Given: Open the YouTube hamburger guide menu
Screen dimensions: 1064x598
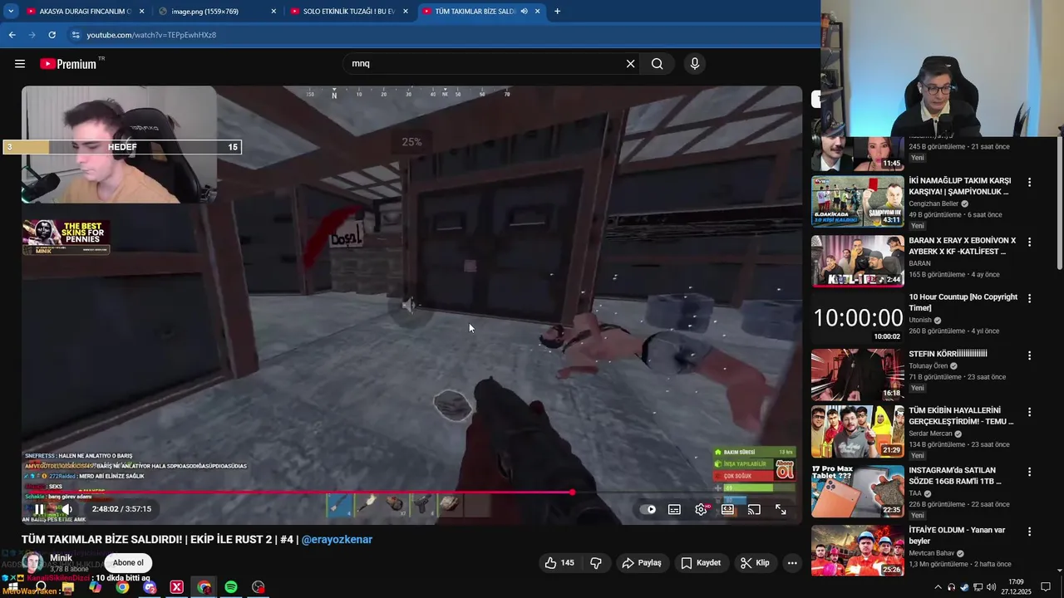Looking at the screenshot, I should (20, 64).
